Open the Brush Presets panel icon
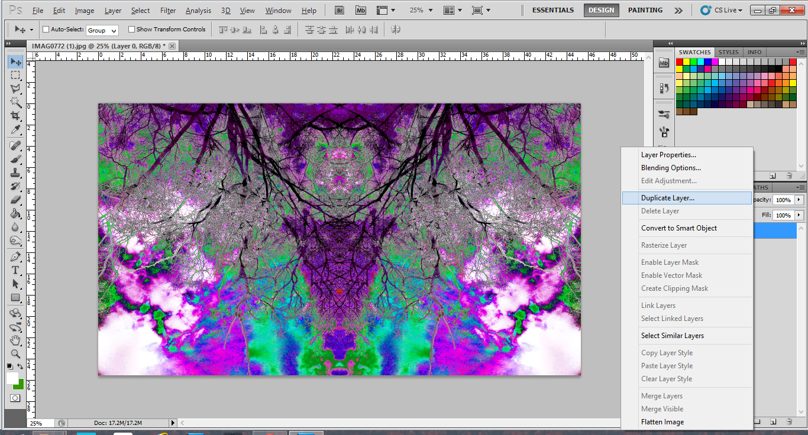808x435 pixels. click(x=664, y=114)
